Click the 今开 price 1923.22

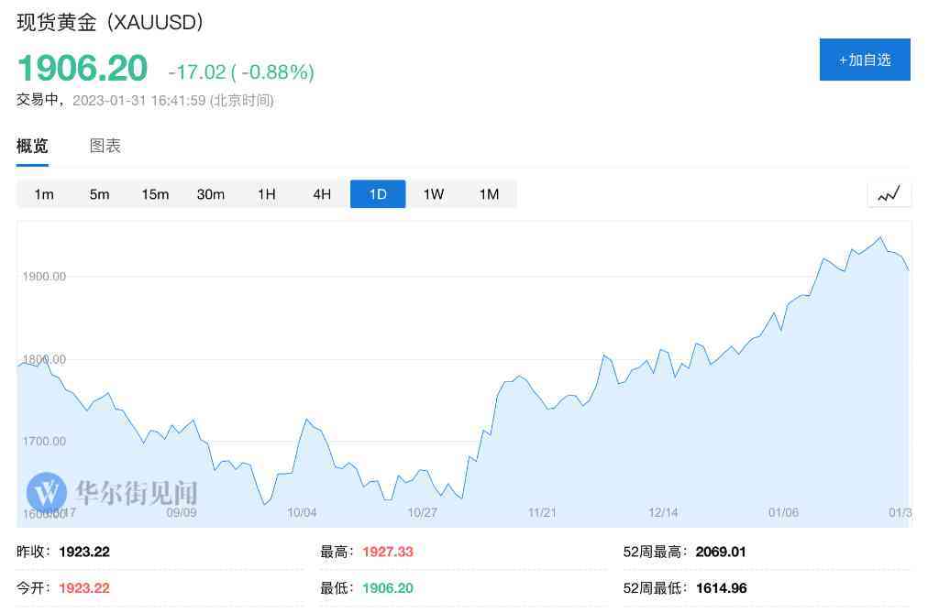click(x=83, y=587)
